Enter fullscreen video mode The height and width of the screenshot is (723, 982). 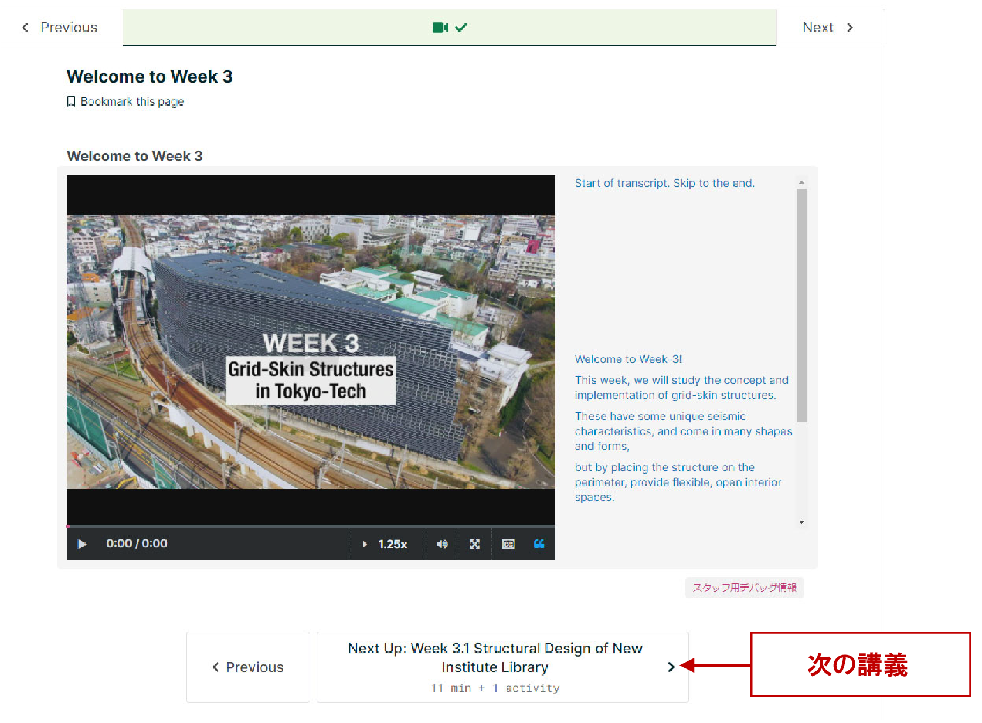point(475,544)
